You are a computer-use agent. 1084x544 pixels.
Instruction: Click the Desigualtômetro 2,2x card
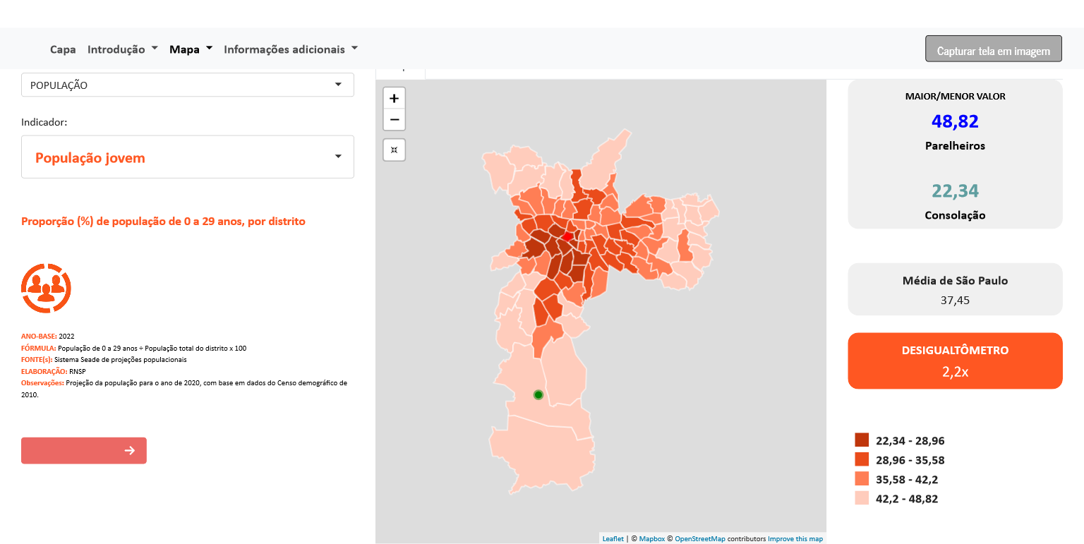(955, 361)
